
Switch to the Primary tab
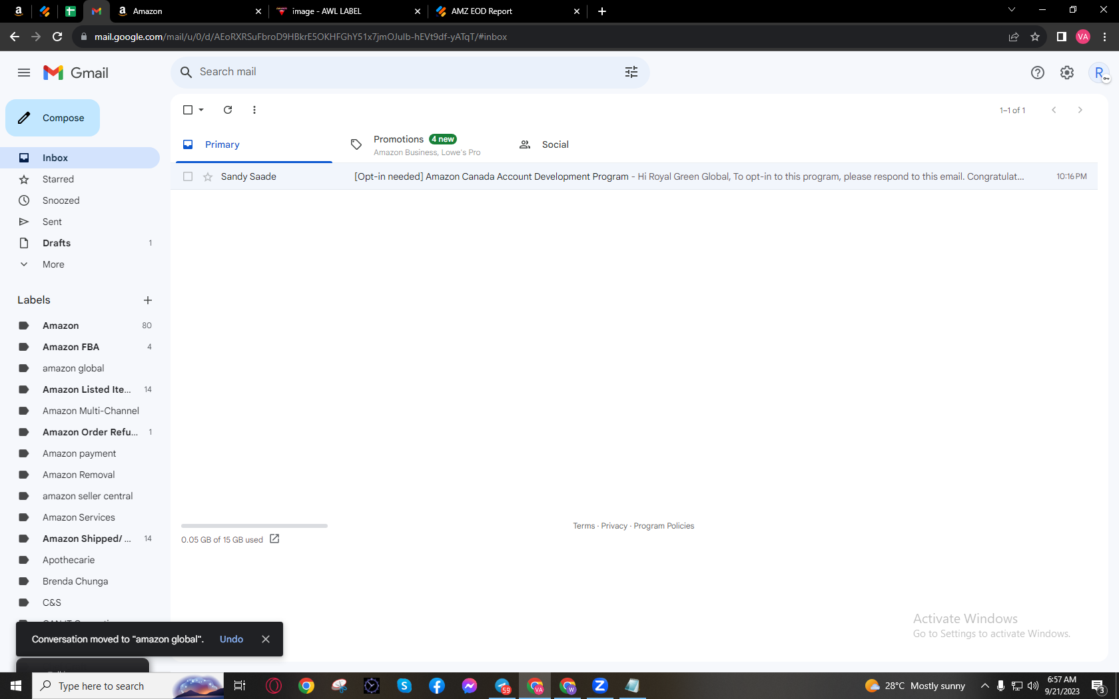click(x=254, y=144)
